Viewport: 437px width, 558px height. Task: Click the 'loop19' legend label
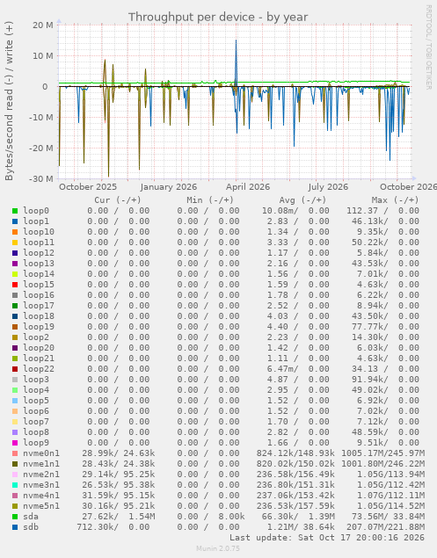click(x=39, y=327)
